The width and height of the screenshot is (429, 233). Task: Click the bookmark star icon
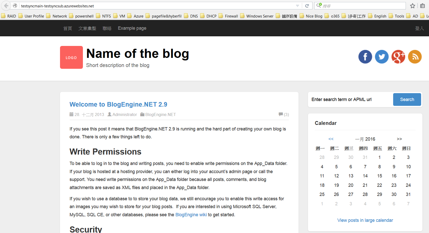pyautogui.click(x=412, y=6)
